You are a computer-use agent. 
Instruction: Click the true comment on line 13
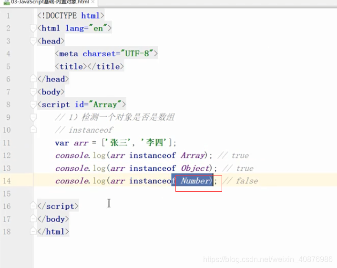click(x=238, y=168)
